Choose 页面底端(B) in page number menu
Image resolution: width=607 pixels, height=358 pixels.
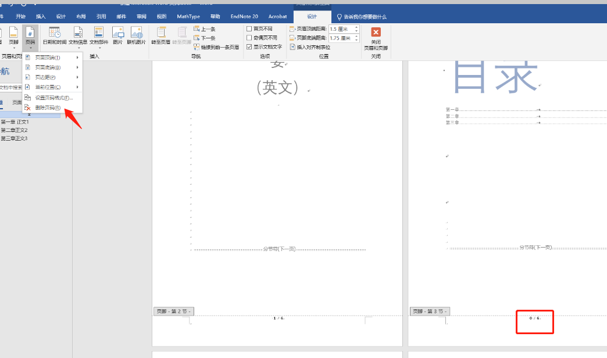coord(52,67)
